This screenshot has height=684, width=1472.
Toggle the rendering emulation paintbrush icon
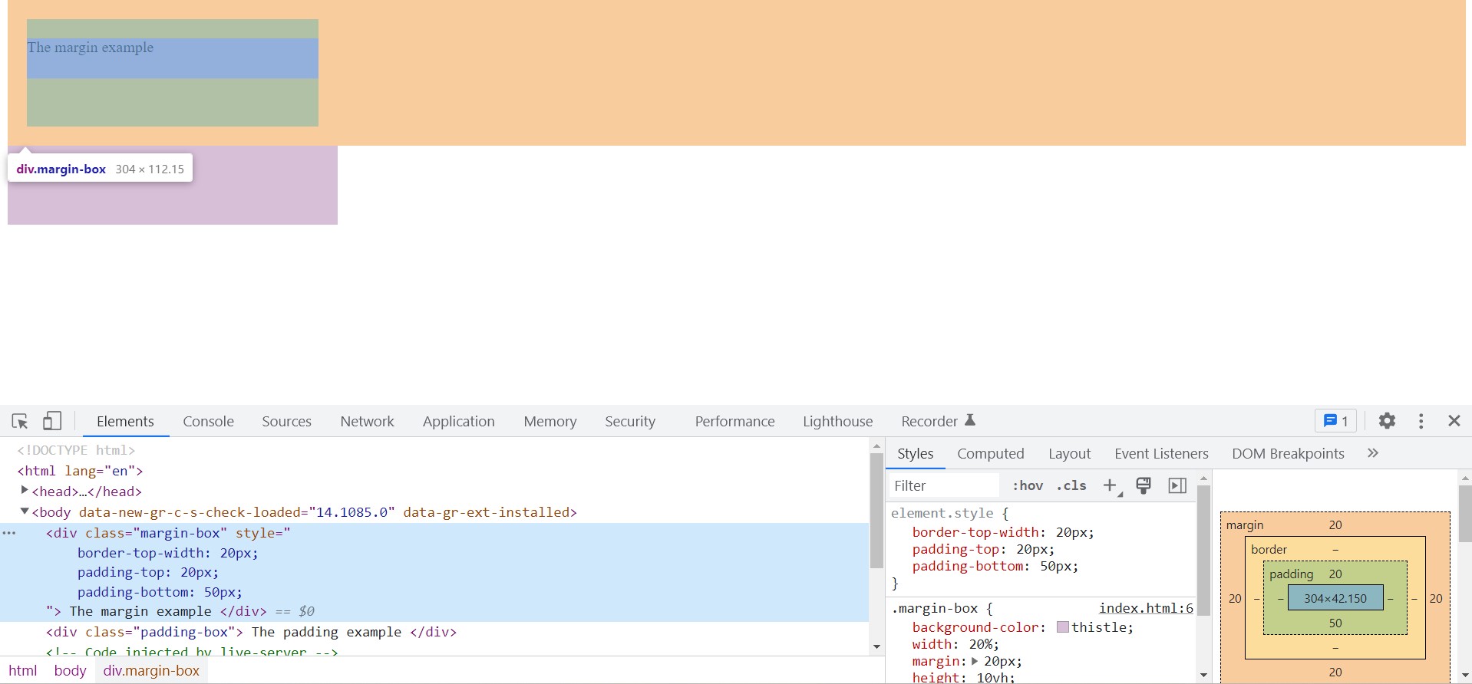click(1144, 485)
